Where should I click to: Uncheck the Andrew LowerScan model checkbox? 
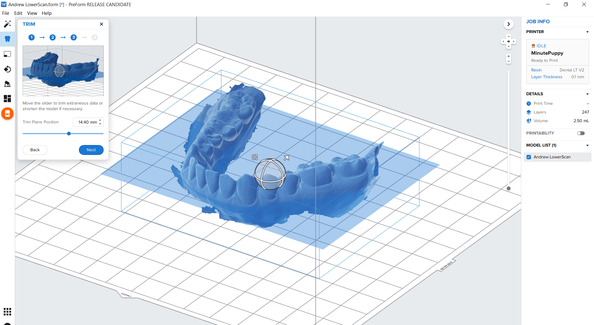(529, 157)
